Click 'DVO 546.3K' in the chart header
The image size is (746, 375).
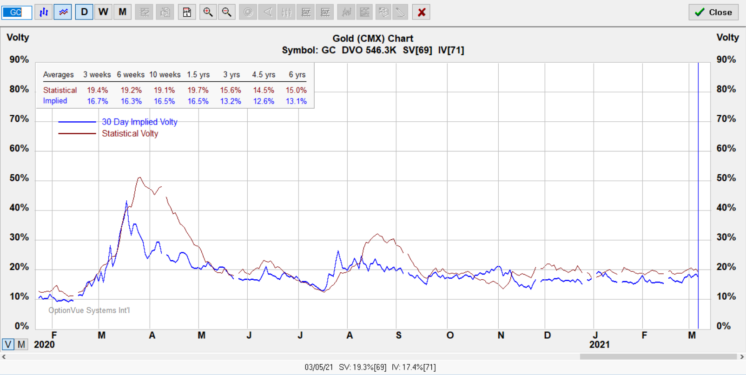(369, 50)
